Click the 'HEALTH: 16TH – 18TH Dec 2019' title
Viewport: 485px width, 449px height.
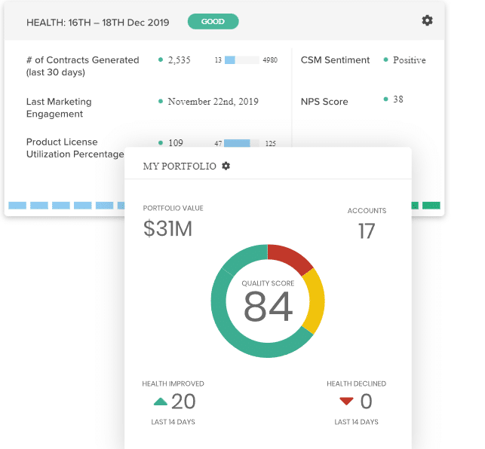coord(98,23)
